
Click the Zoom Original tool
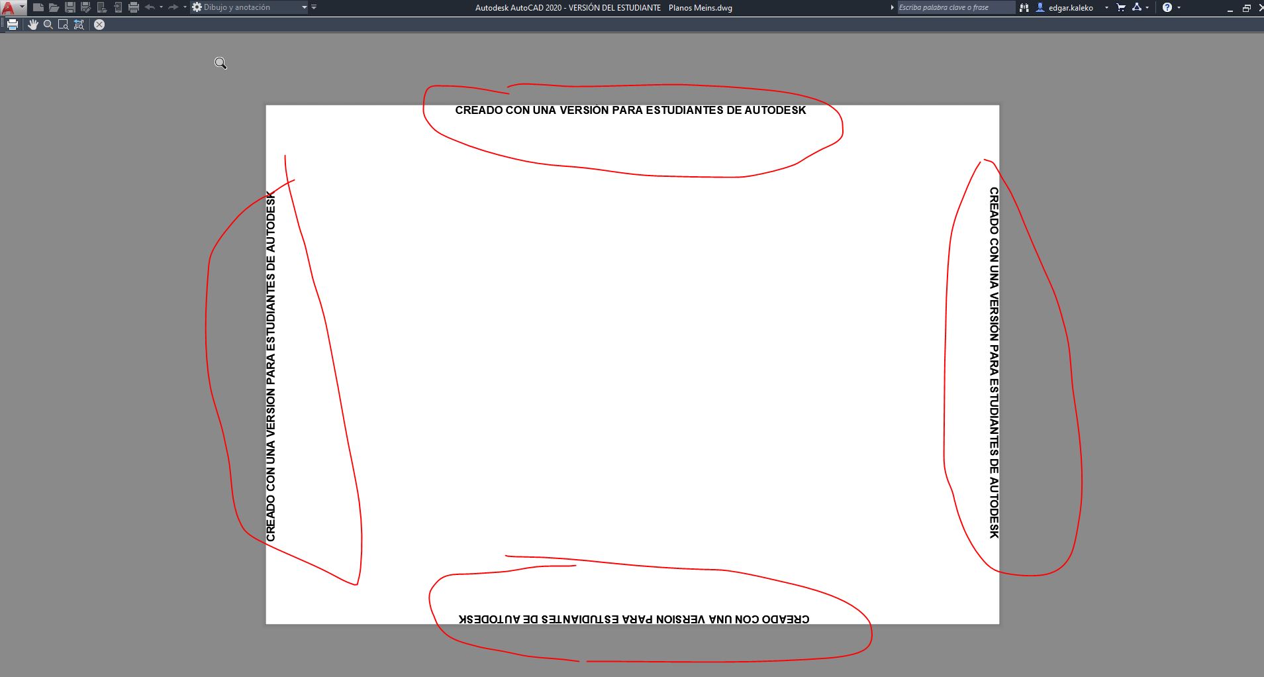coord(79,25)
